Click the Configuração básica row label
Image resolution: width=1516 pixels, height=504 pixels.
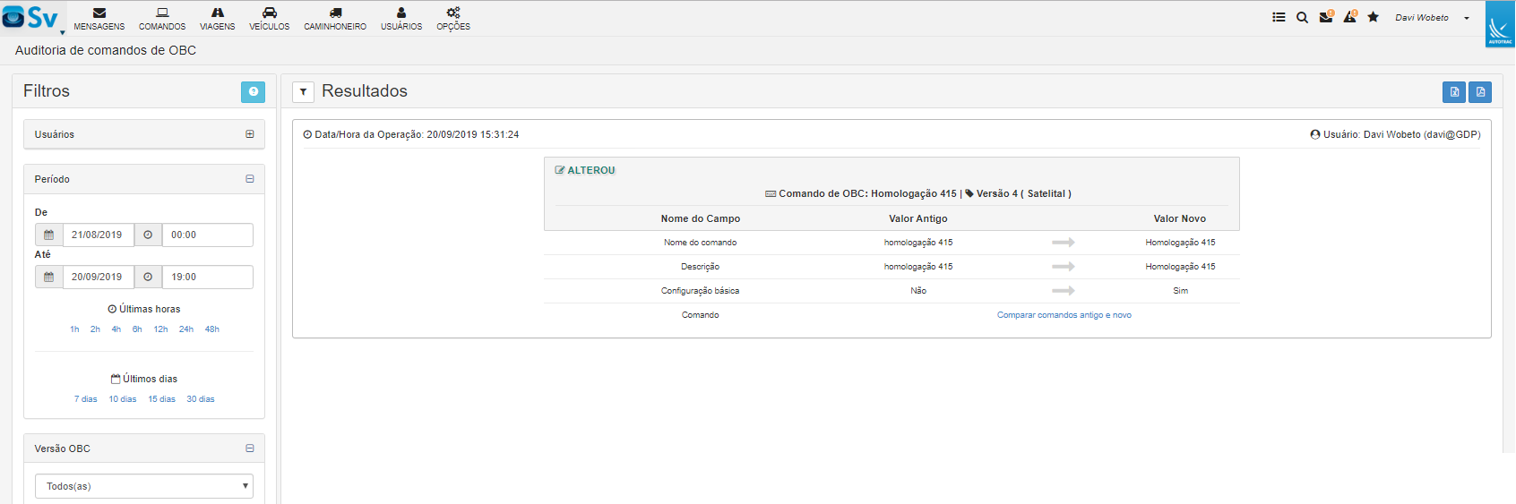(x=701, y=291)
